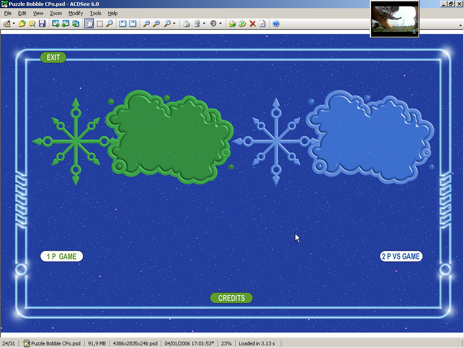Click the 1 P GAME button
The width and height of the screenshot is (464, 348).
[62, 256]
